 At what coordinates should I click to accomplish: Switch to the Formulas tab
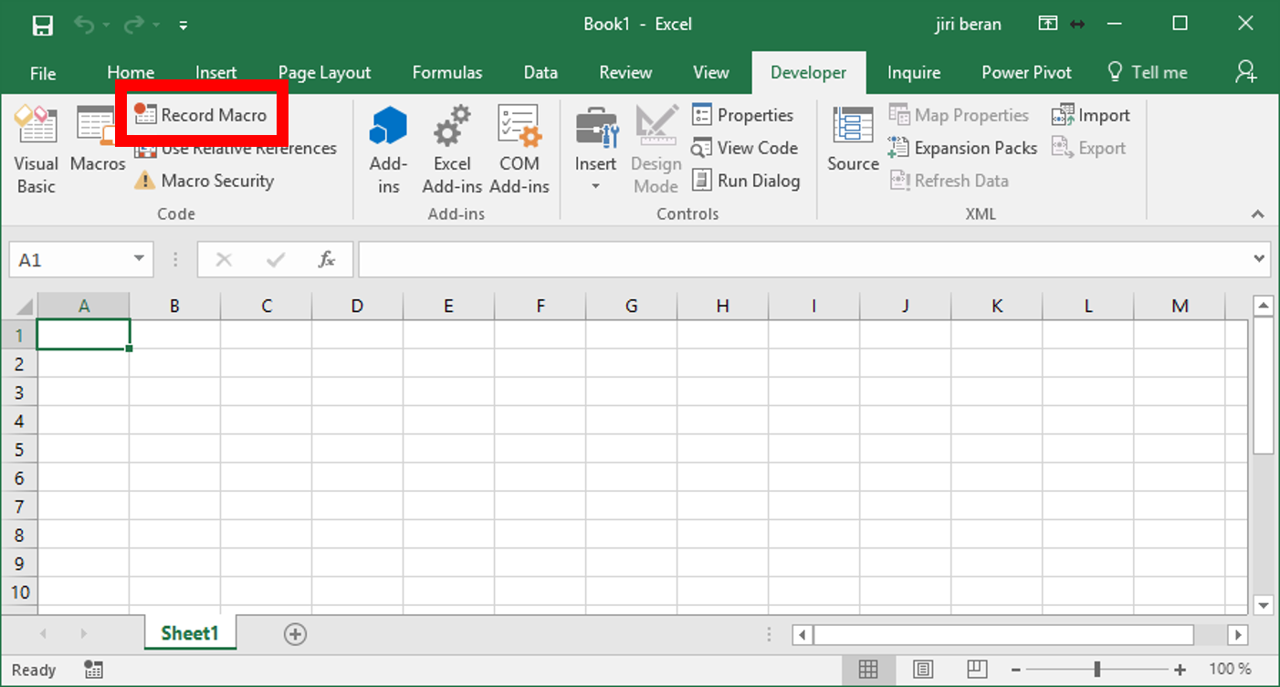447,73
